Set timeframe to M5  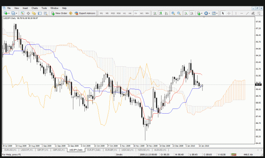point(107,13)
